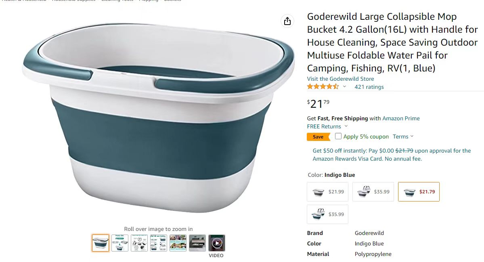Show the fold up and hanging thumbnail
484x262 pixels.
tap(159, 243)
